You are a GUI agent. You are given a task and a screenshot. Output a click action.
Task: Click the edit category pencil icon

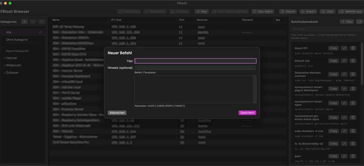click(33, 22)
